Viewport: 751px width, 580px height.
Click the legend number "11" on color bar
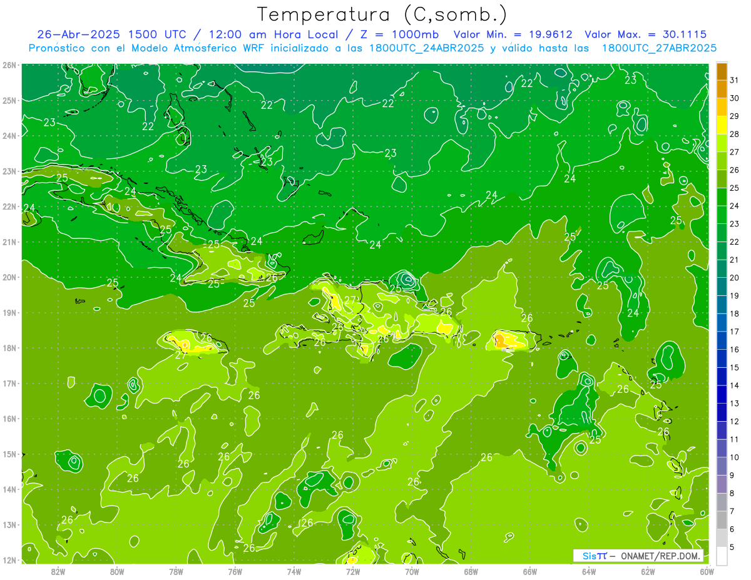pyautogui.click(x=734, y=439)
